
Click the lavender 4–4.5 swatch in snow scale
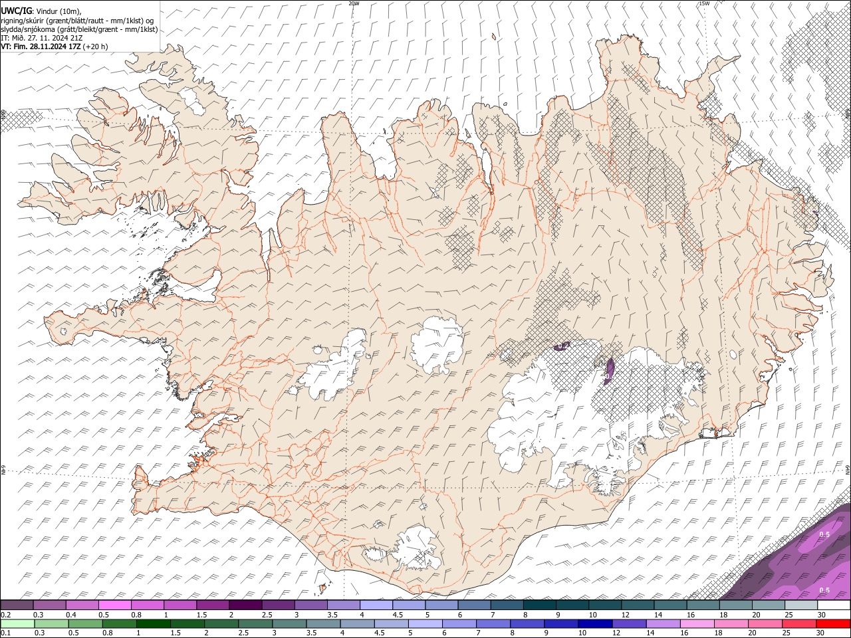click(x=376, y=605)
